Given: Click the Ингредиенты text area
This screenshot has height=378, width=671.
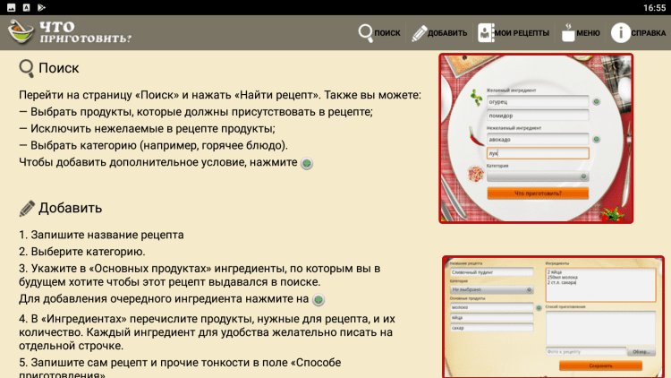Looking at the screenshot, I should point(600,285).
